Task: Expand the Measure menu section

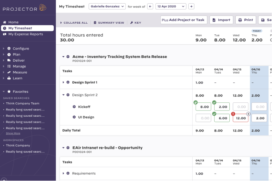Action: (3, 72)
